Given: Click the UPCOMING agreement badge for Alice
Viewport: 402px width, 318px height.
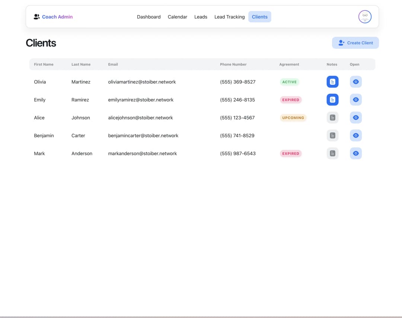Looking at the screenshot, I should coord(293,118).
